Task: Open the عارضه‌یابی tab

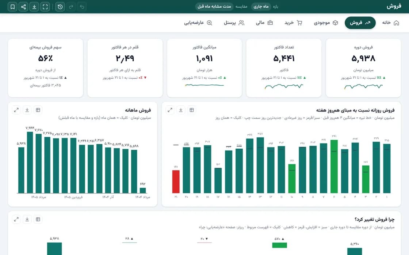Action: click(x=198, y=23)
